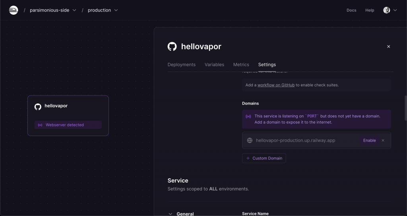Open the Docs link

coord(351,10)
